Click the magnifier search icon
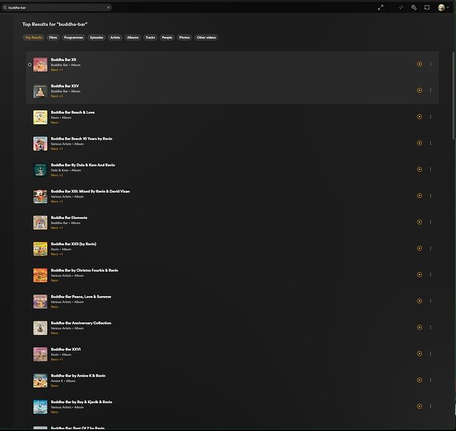Screen dimensions: 456x431 [x=5, y=7]
